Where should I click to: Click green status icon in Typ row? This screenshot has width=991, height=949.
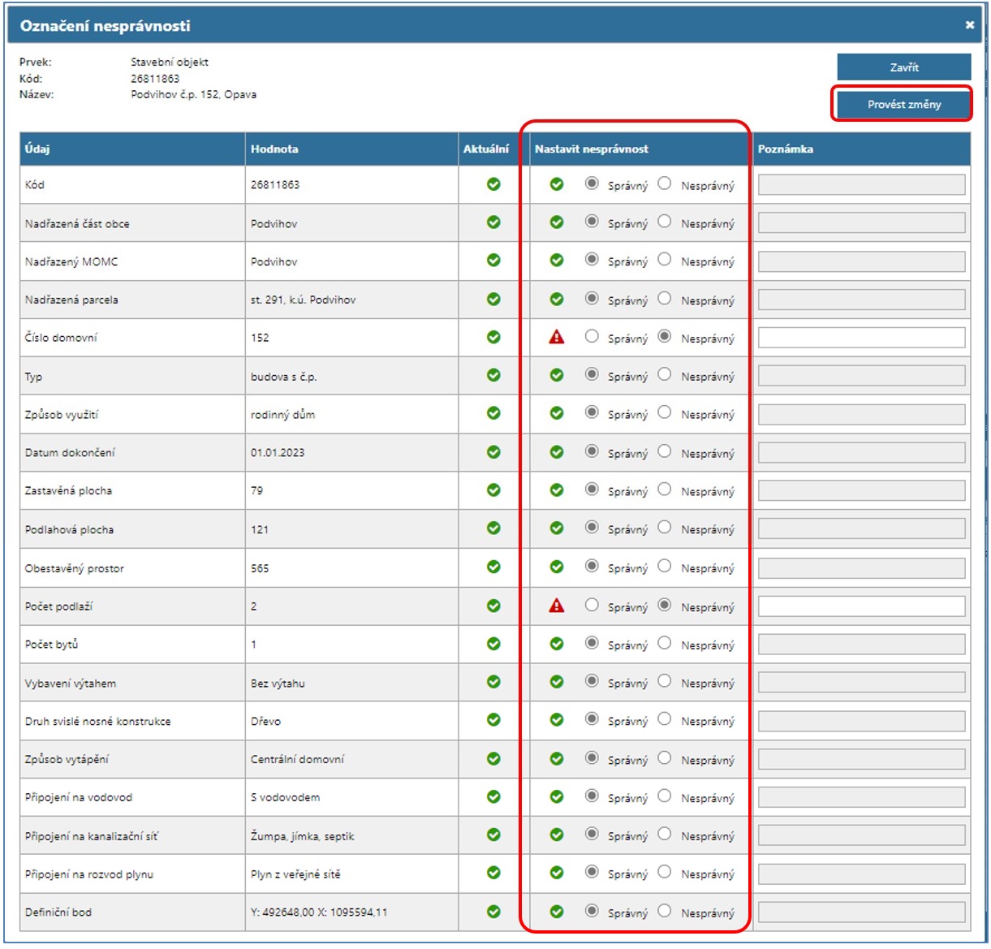[x=556, y=375]
